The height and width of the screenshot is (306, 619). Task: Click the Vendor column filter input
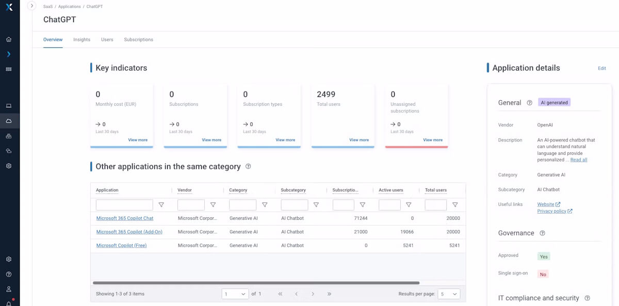pyautogui.click(x=191, y=205)
